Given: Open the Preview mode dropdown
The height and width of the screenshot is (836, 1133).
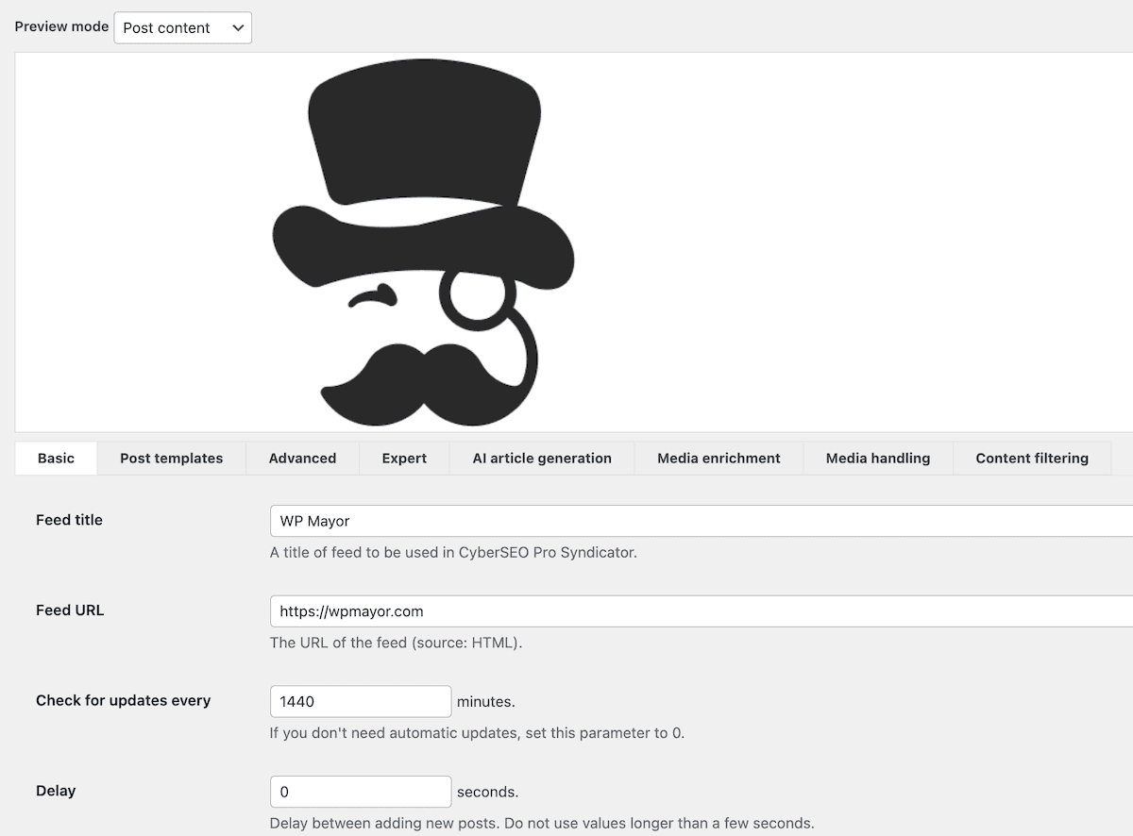Looking at the screenshot, I should click(182, 27).
